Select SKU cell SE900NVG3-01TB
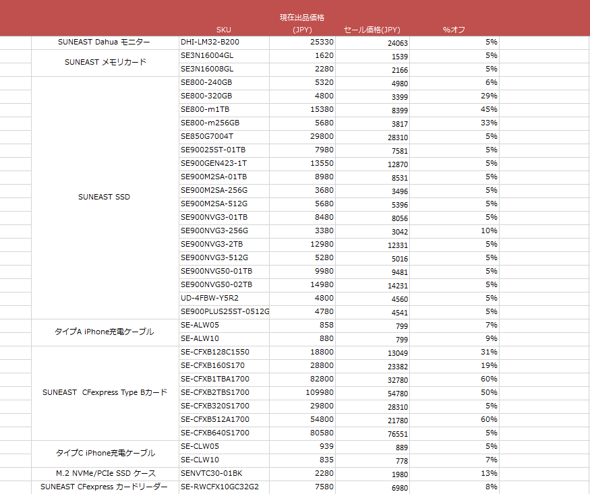 click(x=225, y=218)
